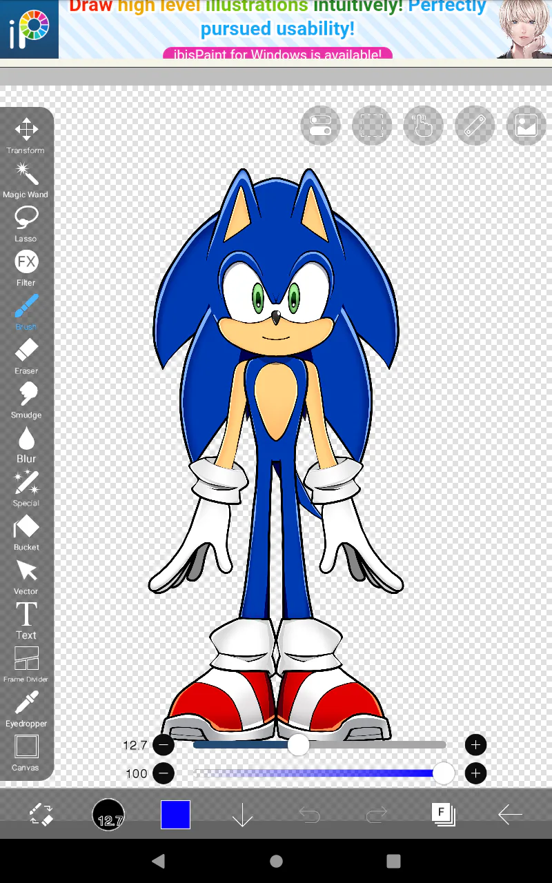Select the Brush tool
Viewport: 552px width, 883px height.
(x=26, y=312)
